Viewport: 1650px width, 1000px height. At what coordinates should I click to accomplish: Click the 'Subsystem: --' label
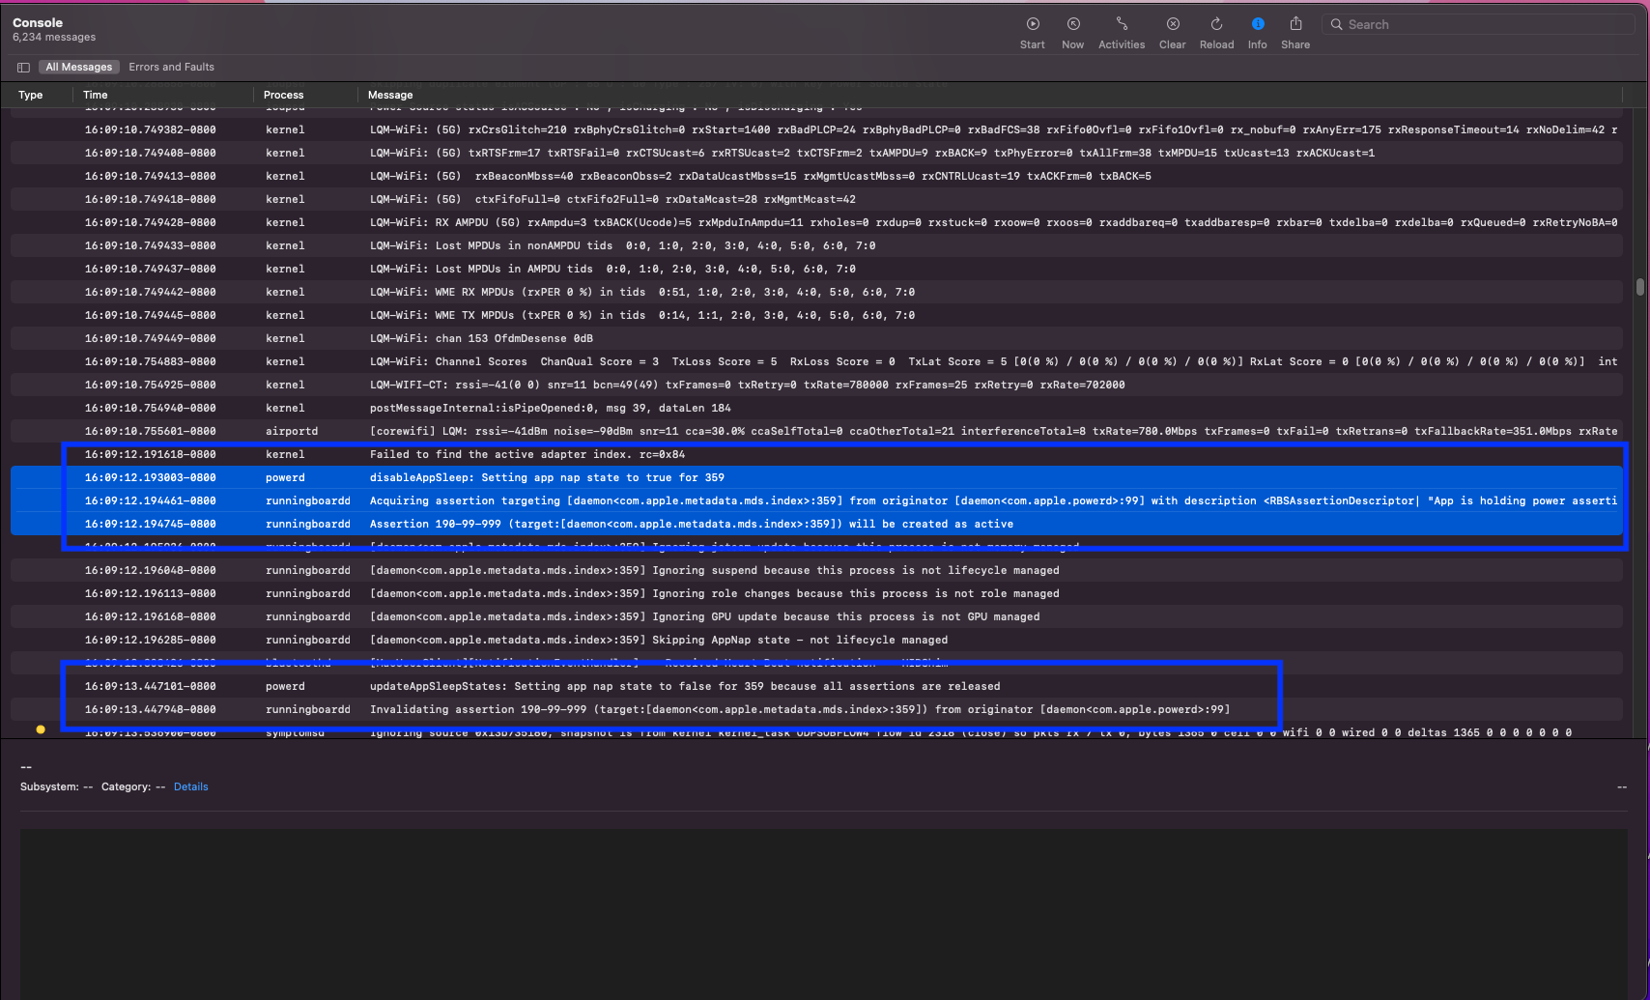57,786
